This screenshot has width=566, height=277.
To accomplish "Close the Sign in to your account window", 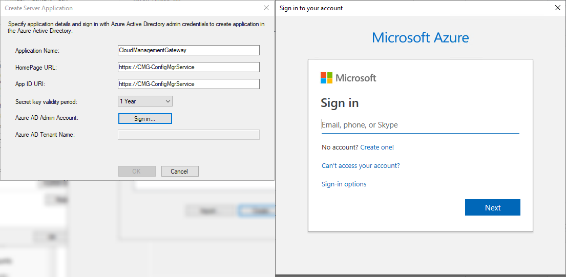I will [x=558, y=8].
